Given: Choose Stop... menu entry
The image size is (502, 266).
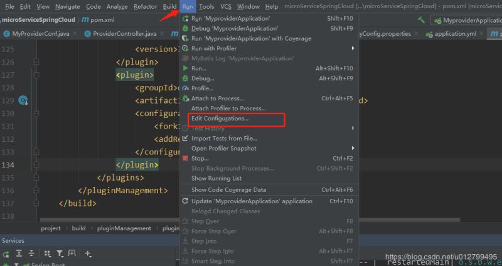Looking at the screenshot, I should pyautogui.click(x=269, y=159).
